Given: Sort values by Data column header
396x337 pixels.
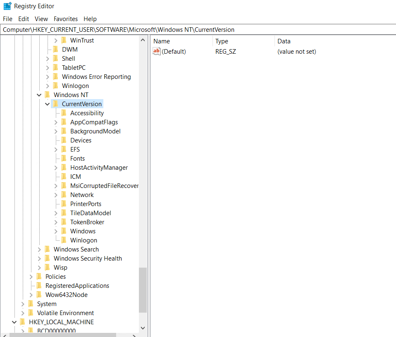Looking at the screenshot, I should [x=335, y=41].
